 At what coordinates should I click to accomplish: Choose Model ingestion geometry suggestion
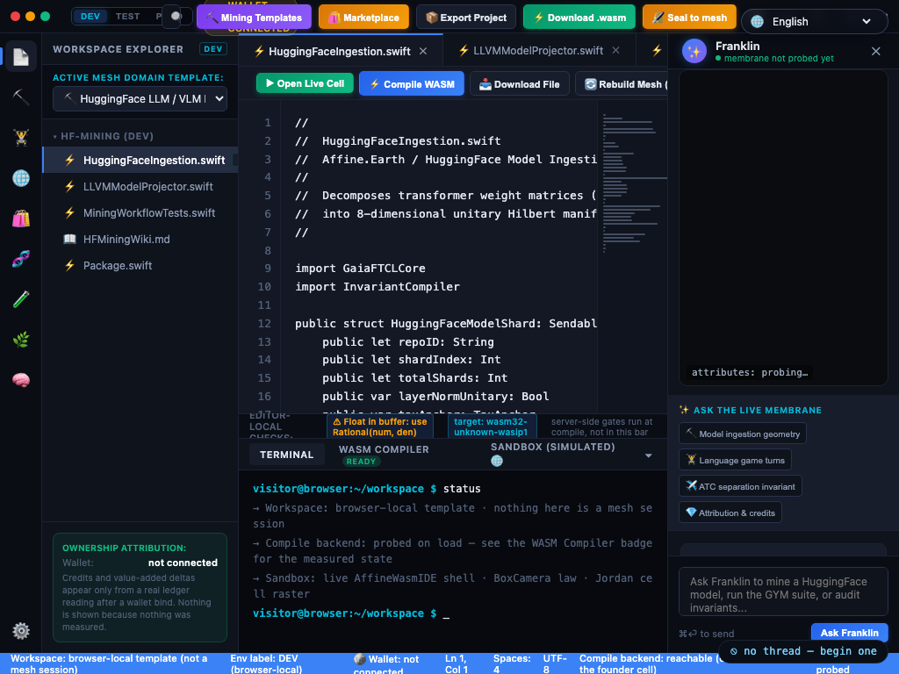[743, 434]
